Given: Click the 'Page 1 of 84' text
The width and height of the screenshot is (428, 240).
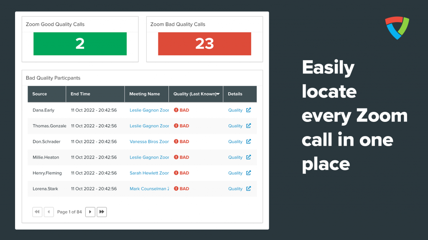Looking at the screenshot, I should 70,212.
